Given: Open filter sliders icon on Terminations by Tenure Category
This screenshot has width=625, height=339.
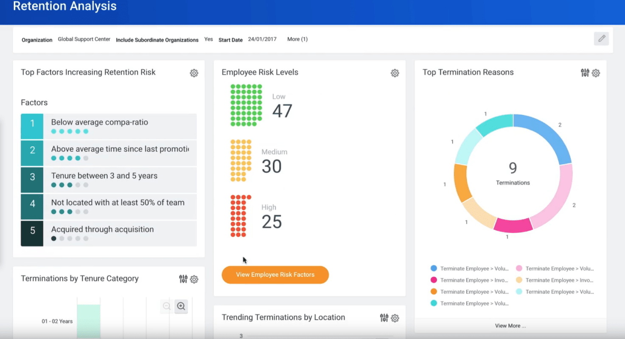Looking at the screenshot, I should 183,279.
